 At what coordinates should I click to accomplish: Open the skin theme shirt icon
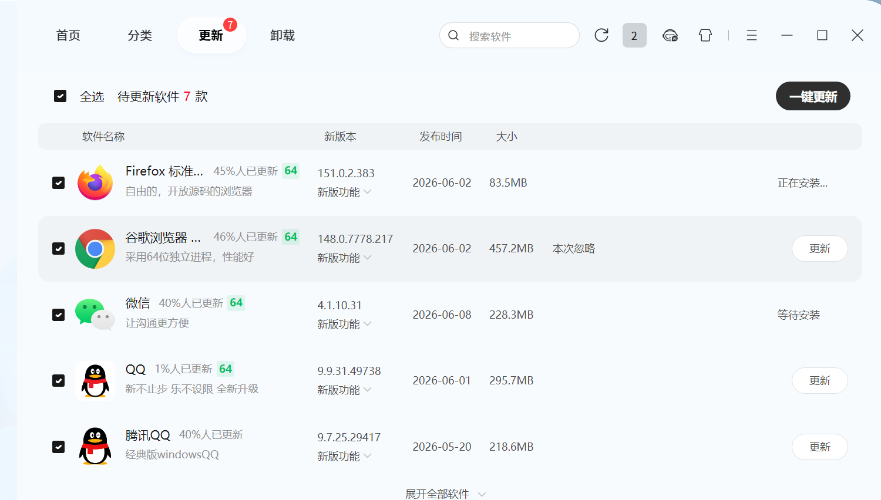[705, 35]
